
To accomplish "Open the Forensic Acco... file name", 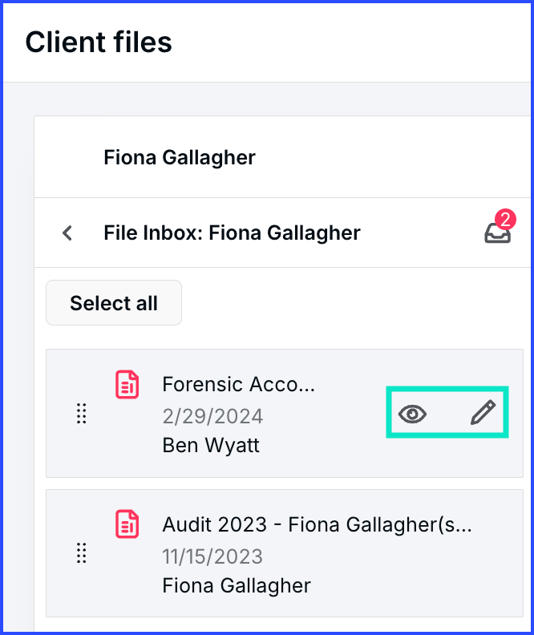I will (238, 384).
